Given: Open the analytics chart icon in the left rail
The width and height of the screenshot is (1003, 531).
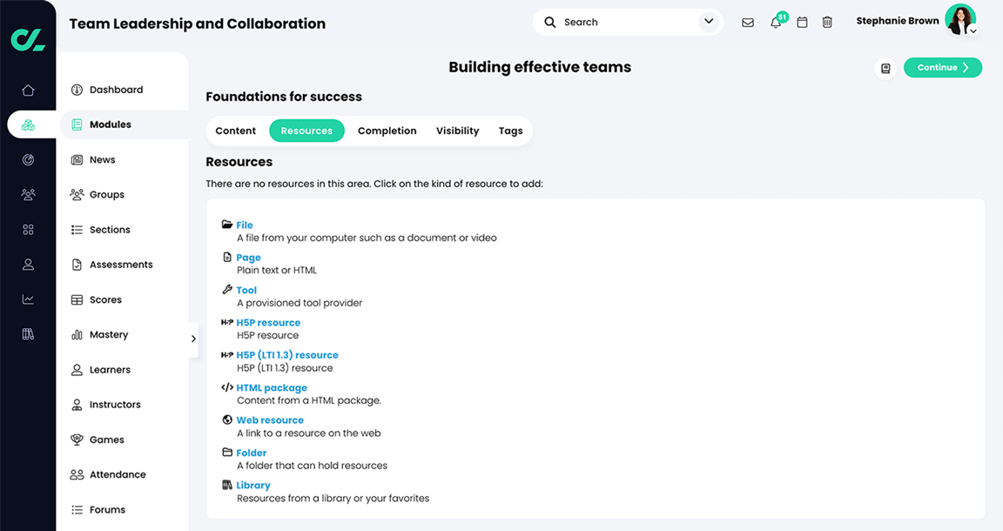Looking at the screenshot, I should pyautogui.click(x=28, y=299).
